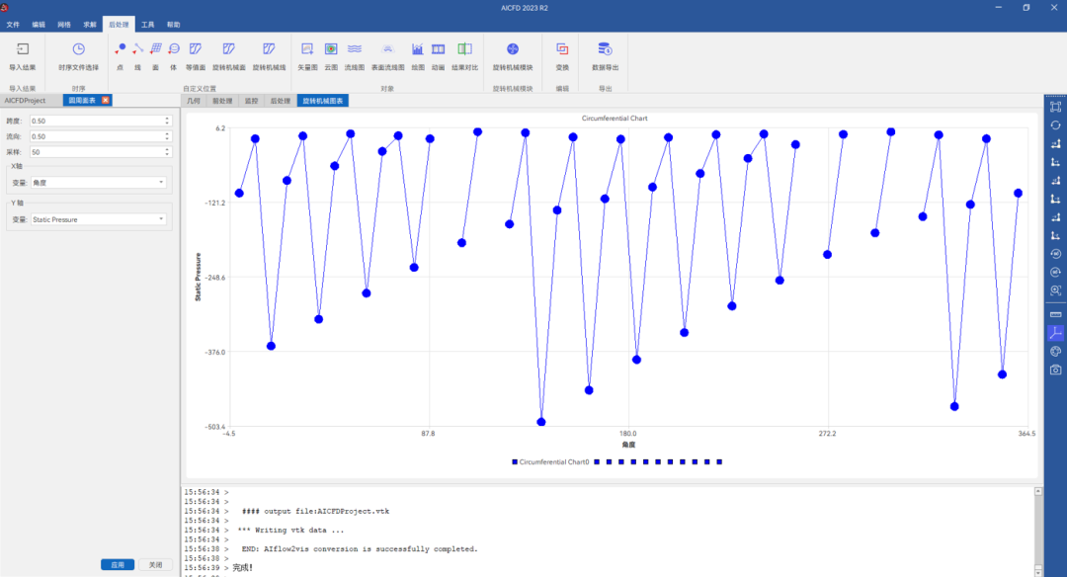Viewport: 1067px width, 577px height.
Task: Click the 完成! console line
Action: pyautogui.click(x=243, y=567)
